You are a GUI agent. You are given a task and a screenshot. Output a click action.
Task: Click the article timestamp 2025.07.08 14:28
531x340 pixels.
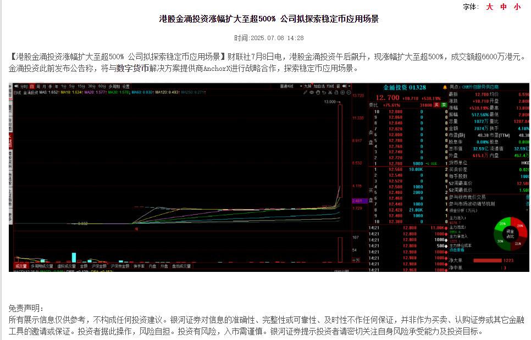[277, 38]
